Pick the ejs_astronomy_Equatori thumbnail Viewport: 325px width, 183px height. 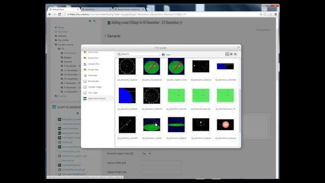click(176, 125)
